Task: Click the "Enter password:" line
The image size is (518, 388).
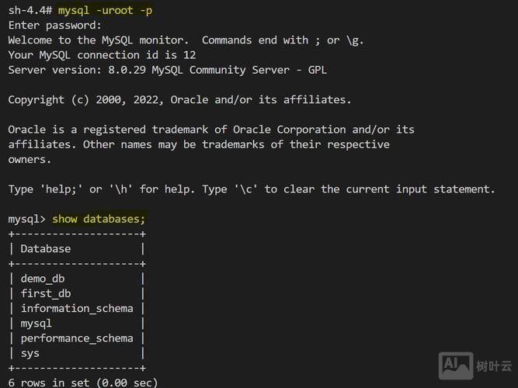Action: click(55, 25)
